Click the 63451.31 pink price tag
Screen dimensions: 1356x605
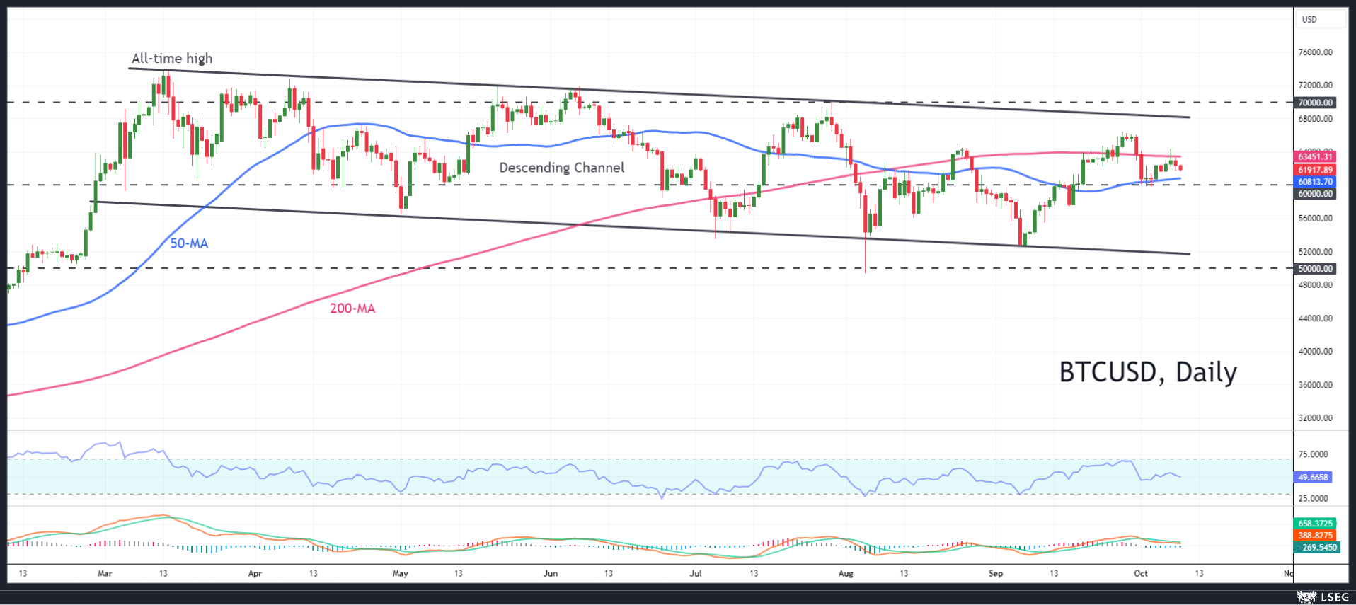[x=1315, y=157]
